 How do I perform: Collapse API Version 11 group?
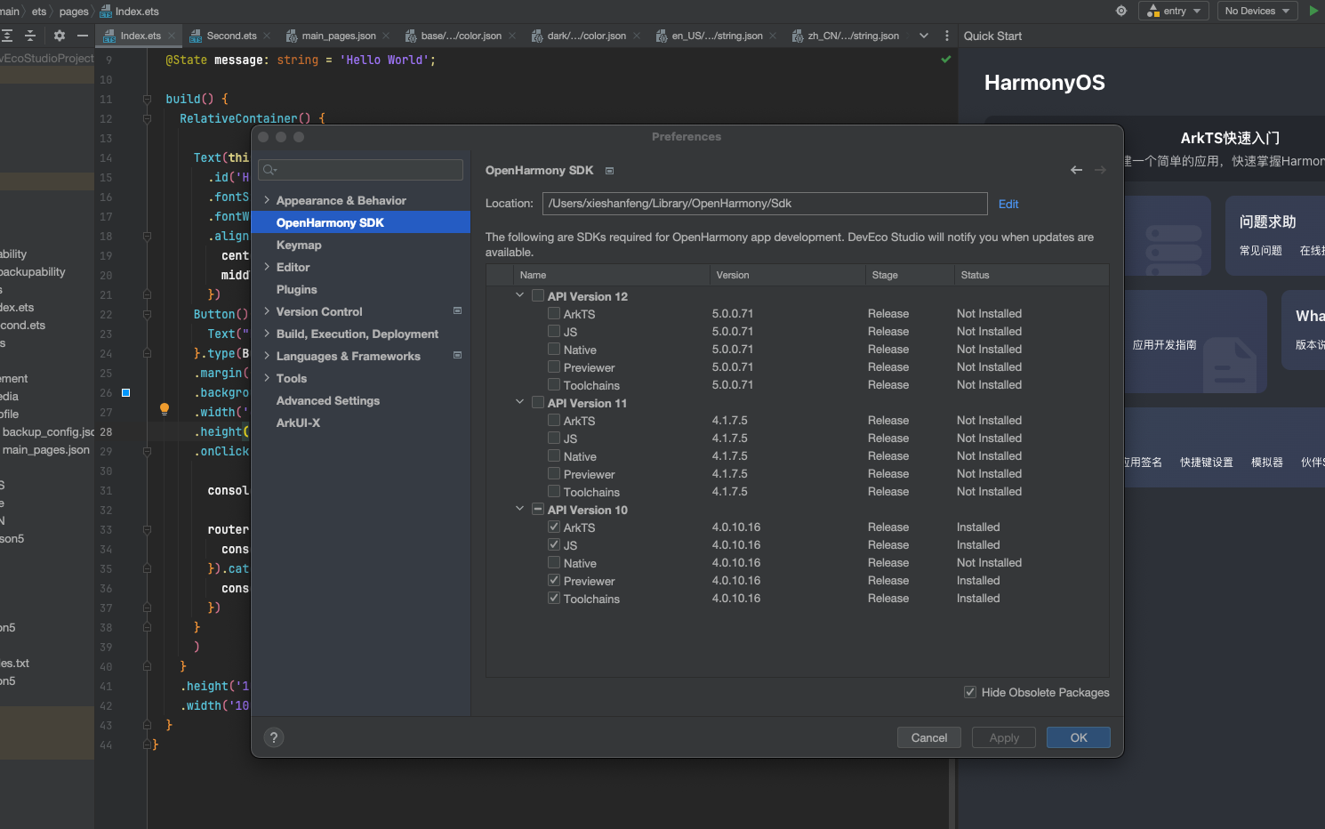pos(520,402)
